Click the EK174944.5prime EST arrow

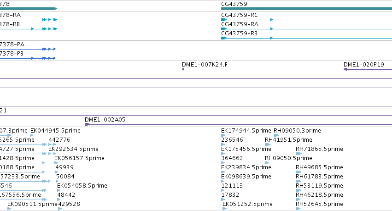pyautogui.click(x=223, y=135)
